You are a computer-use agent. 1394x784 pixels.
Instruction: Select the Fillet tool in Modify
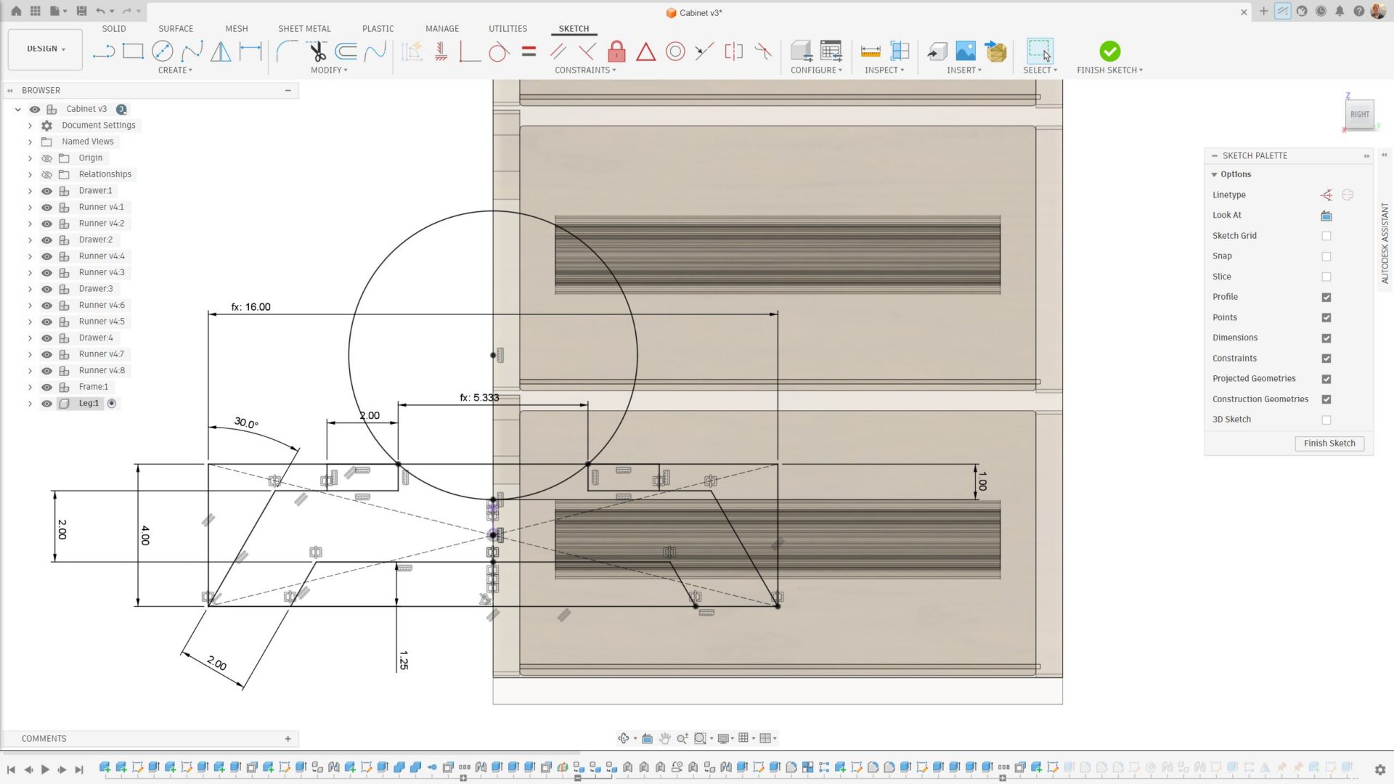pyautogui.click(x=287, y=52)
